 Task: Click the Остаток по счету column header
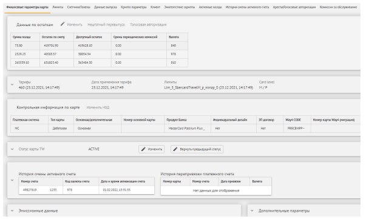(x=56, y=37)
